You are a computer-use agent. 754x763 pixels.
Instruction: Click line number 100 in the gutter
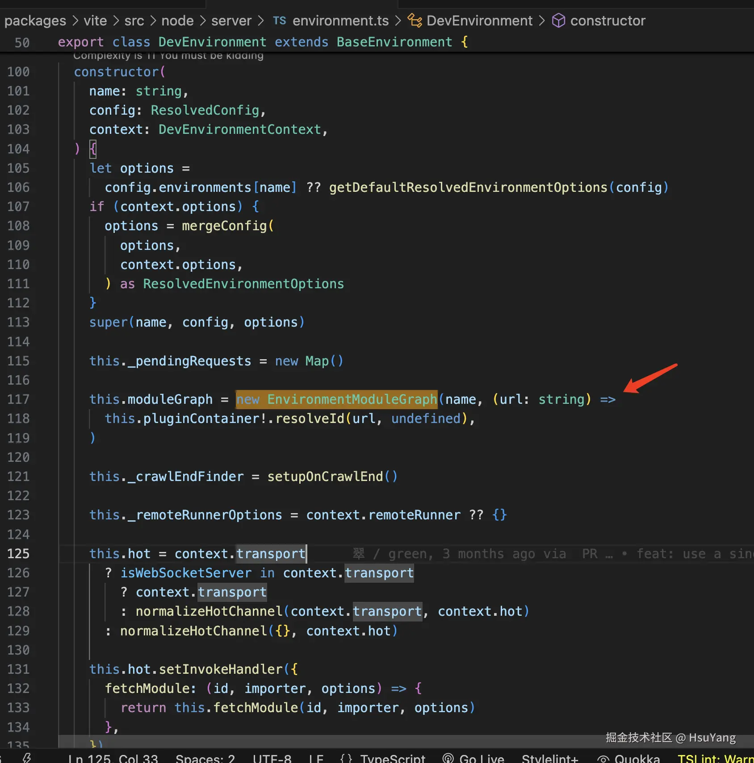click(18, 72)
